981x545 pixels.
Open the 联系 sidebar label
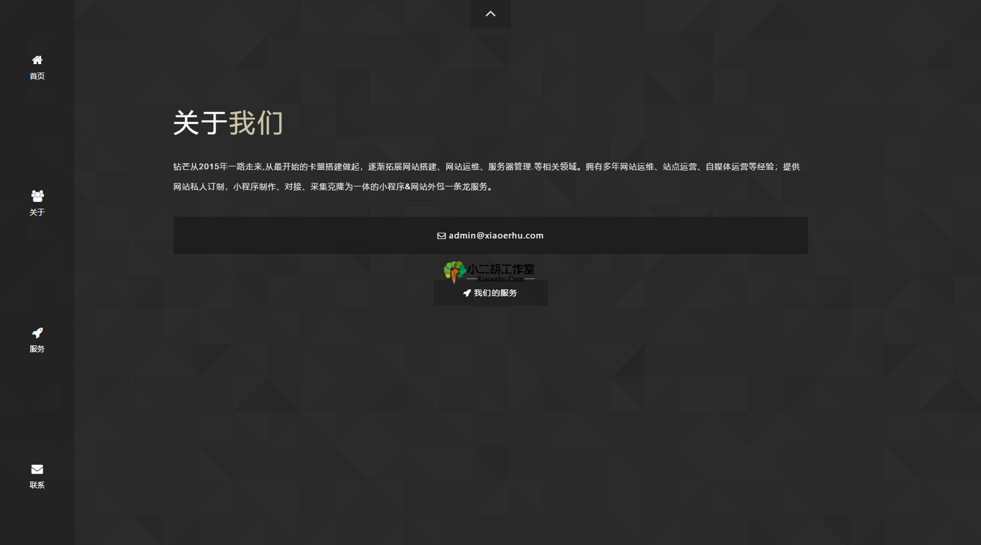tap(37, 485)
